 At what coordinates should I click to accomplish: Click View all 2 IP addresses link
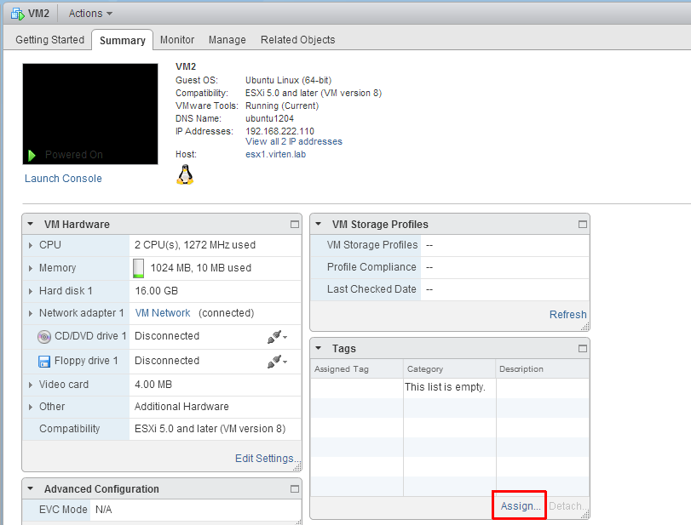294,142
